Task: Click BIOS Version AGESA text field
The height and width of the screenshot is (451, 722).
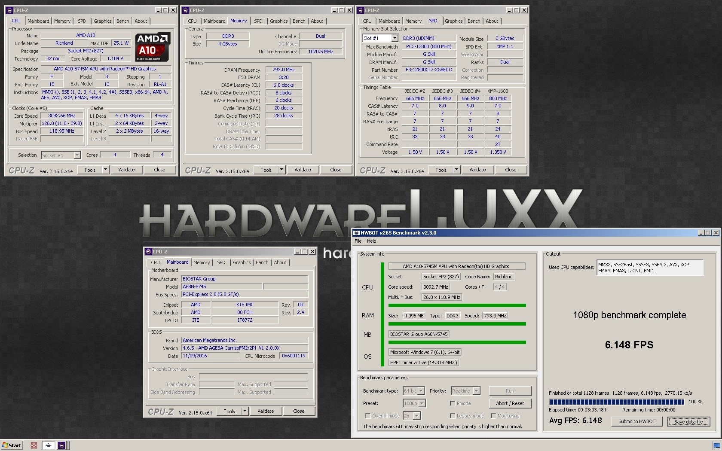Action: pyautogui.click(x=245, y=348)
